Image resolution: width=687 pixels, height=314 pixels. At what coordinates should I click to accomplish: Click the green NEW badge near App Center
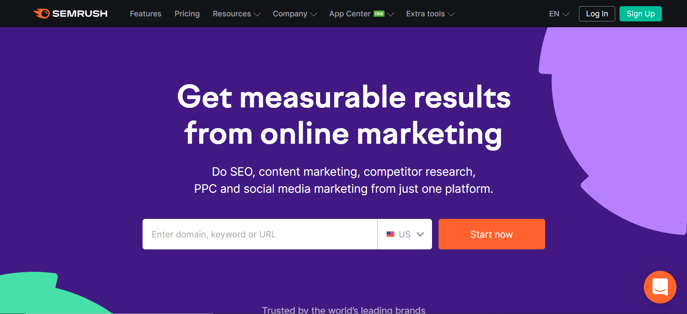click(x=379, y=13)
